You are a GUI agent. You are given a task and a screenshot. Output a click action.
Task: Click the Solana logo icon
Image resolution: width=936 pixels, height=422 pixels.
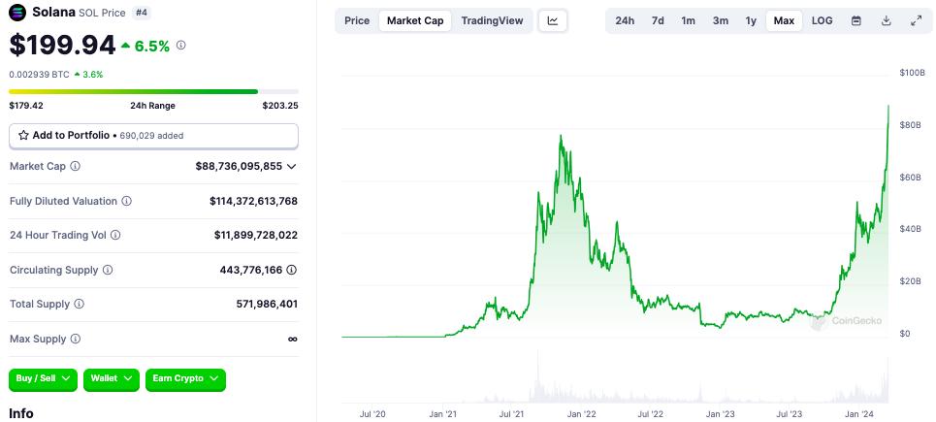coord(18,13)
